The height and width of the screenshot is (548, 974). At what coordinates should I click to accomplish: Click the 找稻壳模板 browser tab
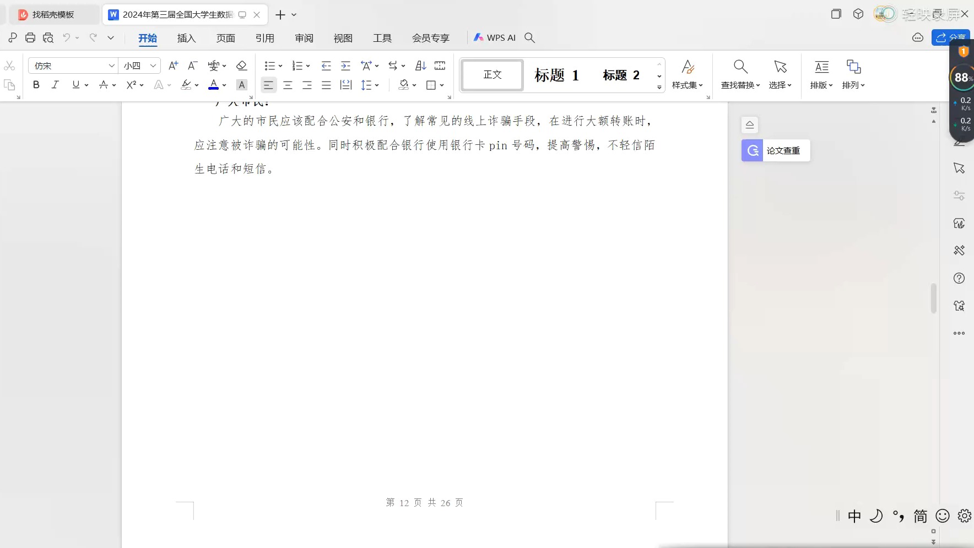(53, 14)
